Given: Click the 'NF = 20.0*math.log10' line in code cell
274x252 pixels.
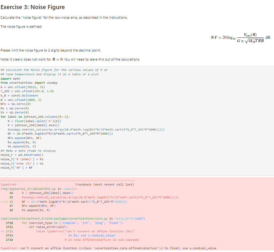Looking at the screenshot, I should [x=60, y=134].
